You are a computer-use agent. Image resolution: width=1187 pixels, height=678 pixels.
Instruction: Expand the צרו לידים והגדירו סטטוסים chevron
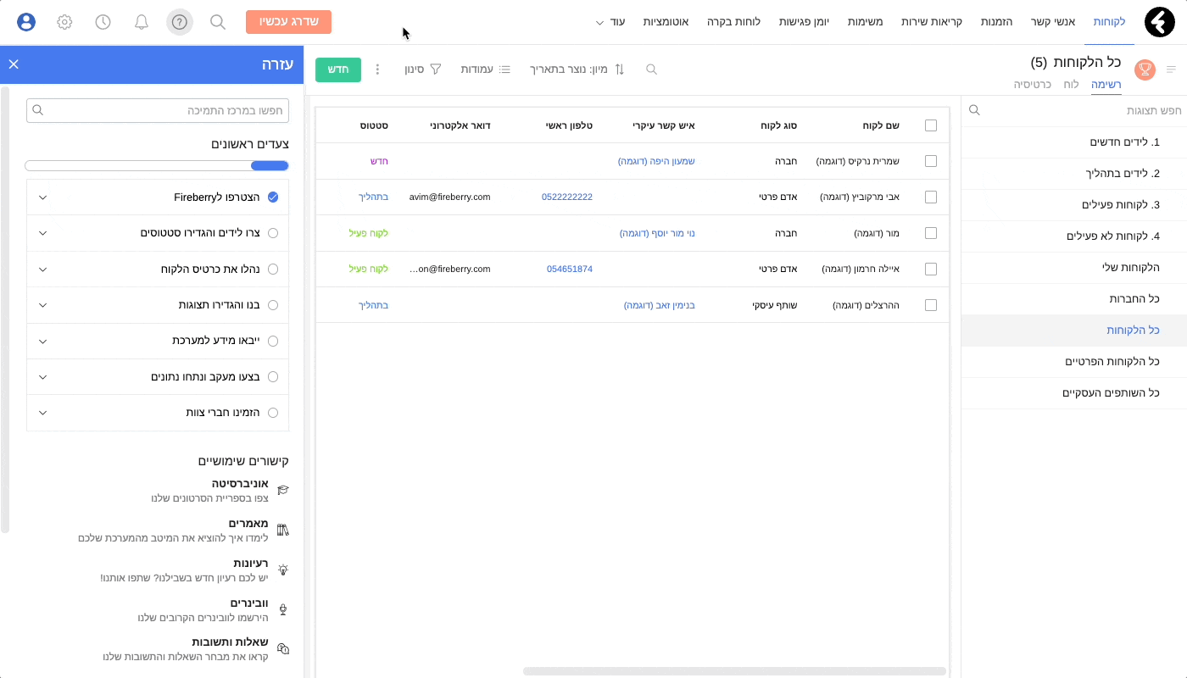43,233
